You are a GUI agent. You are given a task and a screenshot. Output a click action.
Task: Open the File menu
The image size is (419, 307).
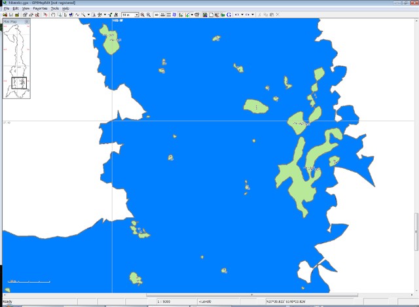[6, 9]
